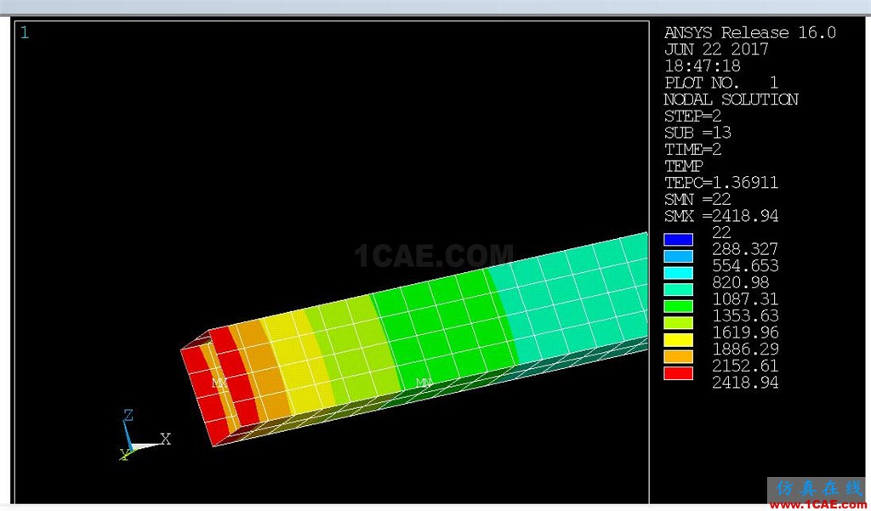Click the MN minimum marker on the model
871x511 pixels.
[x=424, y=383]
